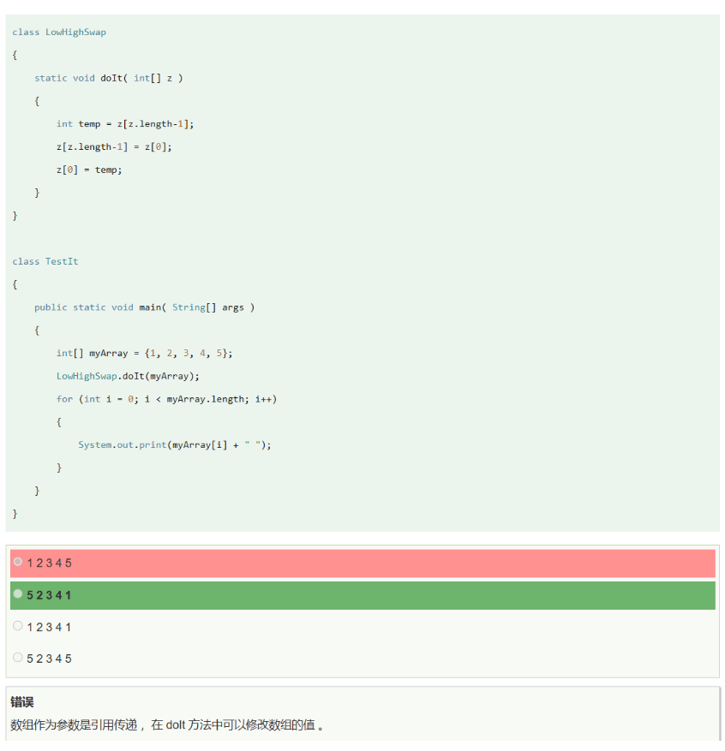Click the public static void main line
725x751 pixels.
pos(144,307)
